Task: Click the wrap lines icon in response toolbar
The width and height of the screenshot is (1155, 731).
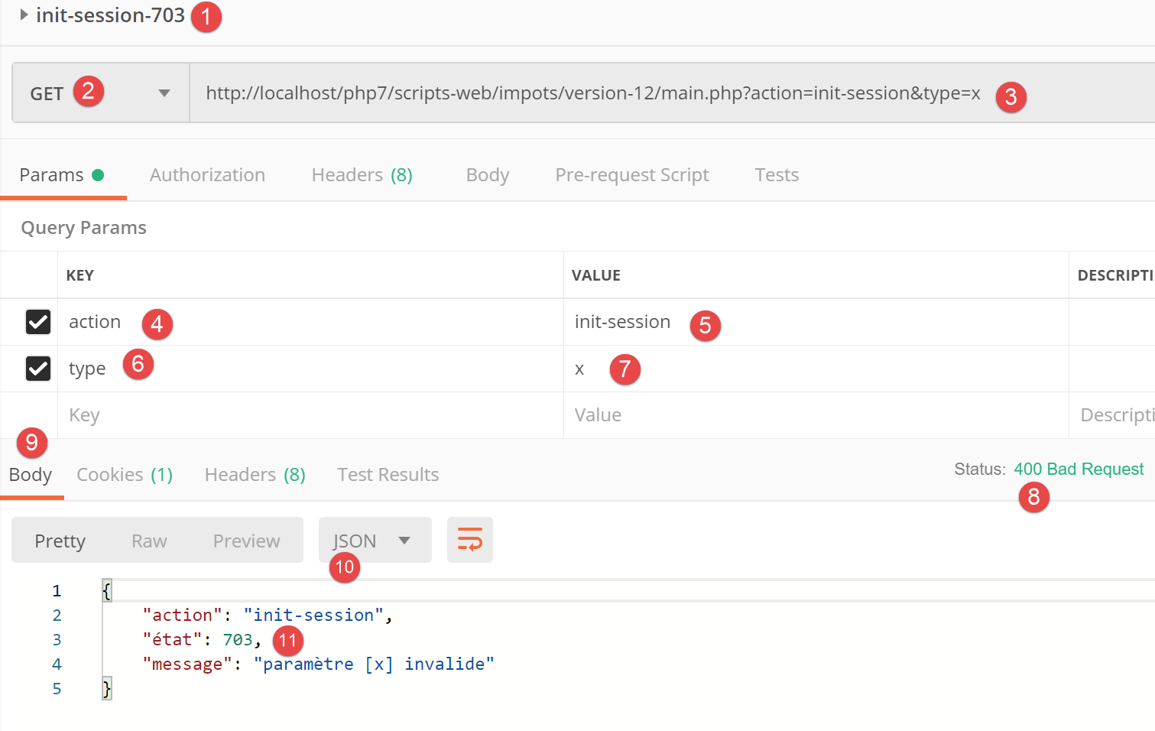Action: click(469, 540)
